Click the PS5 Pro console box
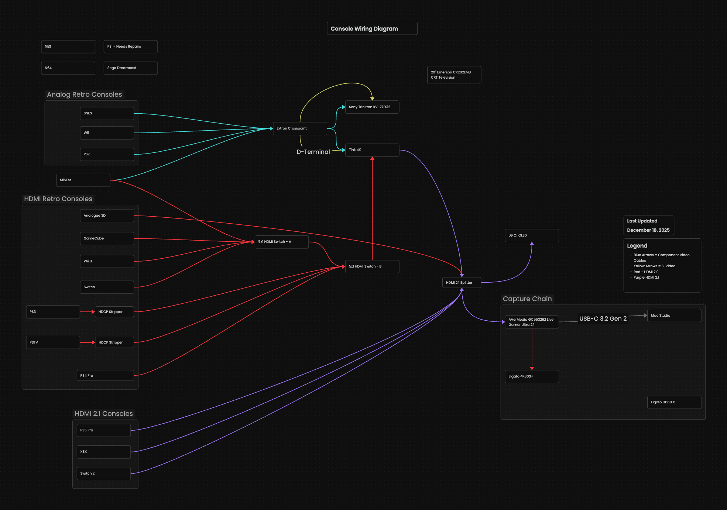Viewport: 727px width, 510px height. [103, 430]
